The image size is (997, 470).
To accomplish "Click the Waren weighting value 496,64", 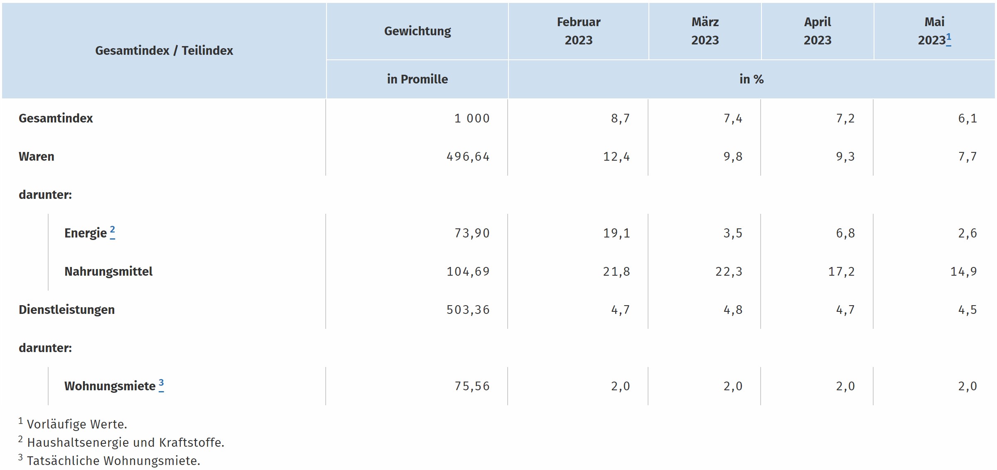I will [468, 157].
